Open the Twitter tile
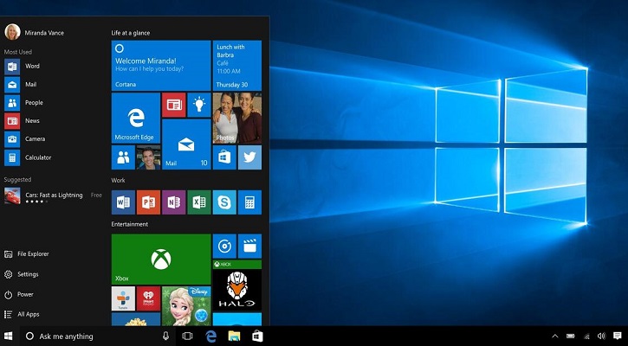The image size is (628, 346). tap(250, 157)
